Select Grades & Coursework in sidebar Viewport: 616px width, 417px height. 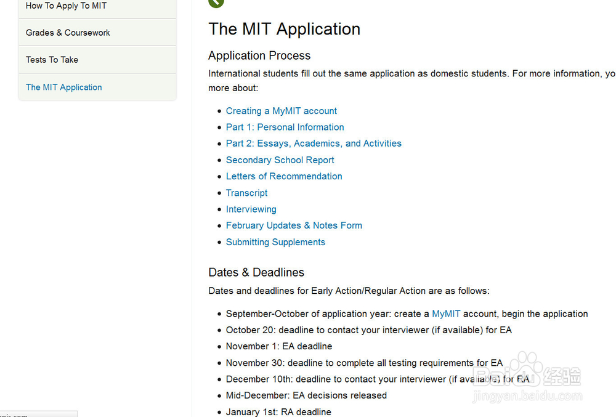pos(68,33)
